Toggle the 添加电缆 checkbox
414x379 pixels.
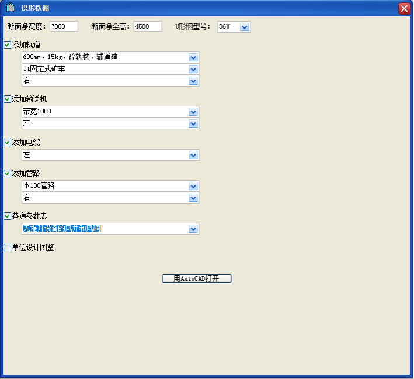pyautogui.click(x=8, y=142)
